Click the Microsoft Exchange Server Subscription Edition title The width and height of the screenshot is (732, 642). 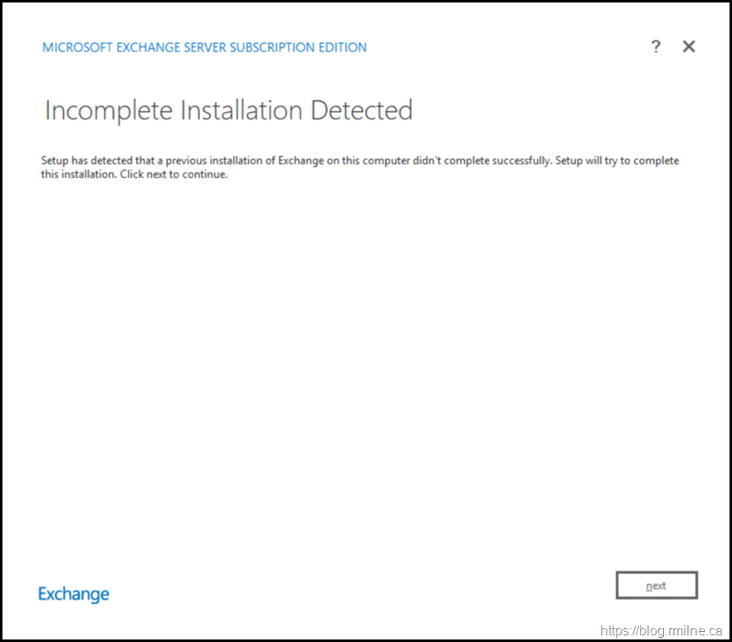(204, 47)
